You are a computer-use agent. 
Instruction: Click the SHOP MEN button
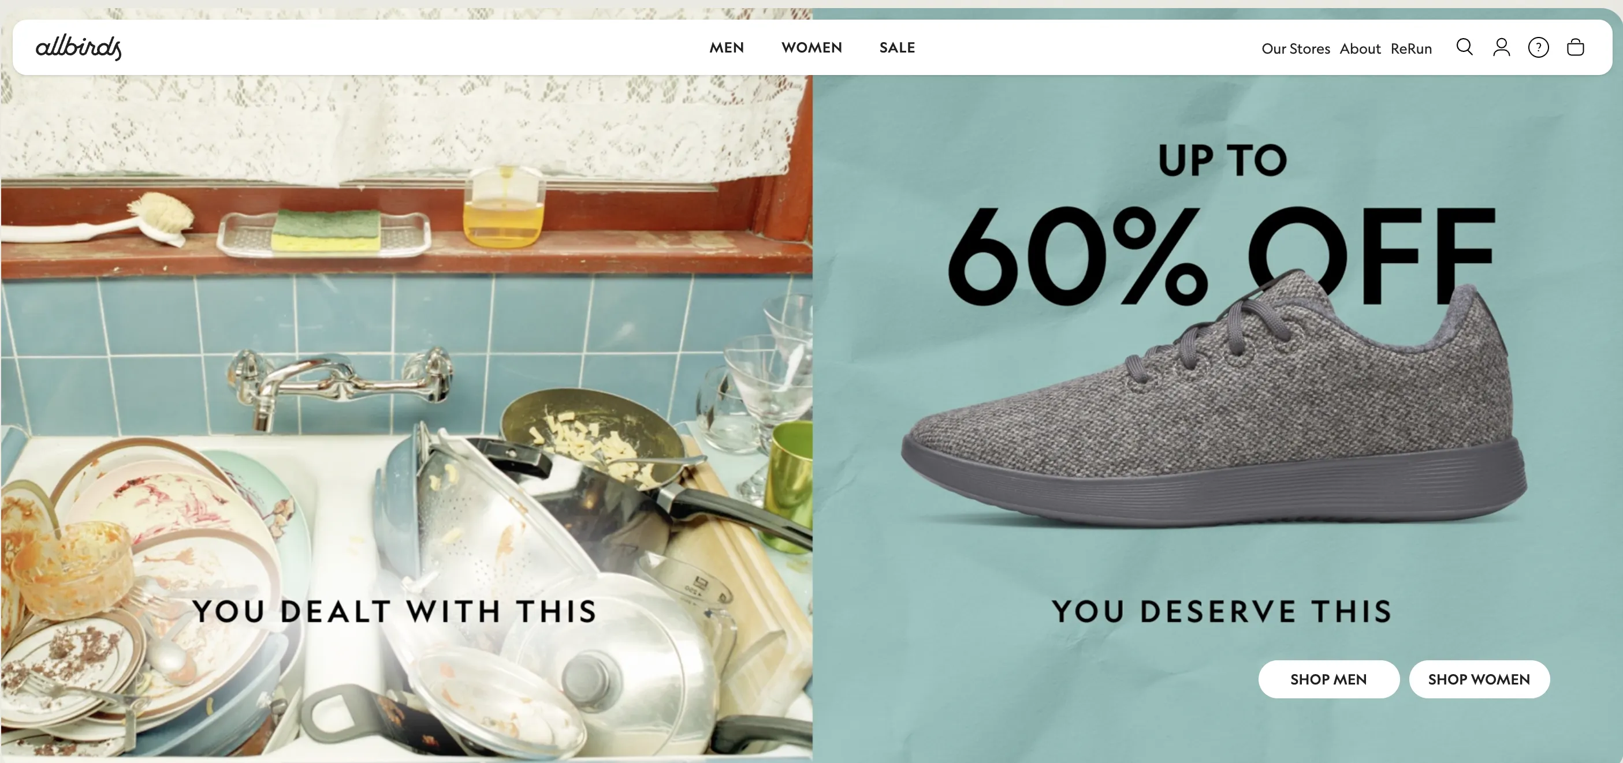click(1329, 679)
